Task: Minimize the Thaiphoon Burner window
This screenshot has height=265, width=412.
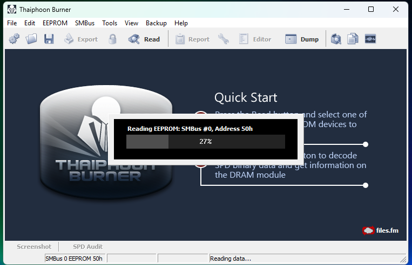Action: click(347, 10)
